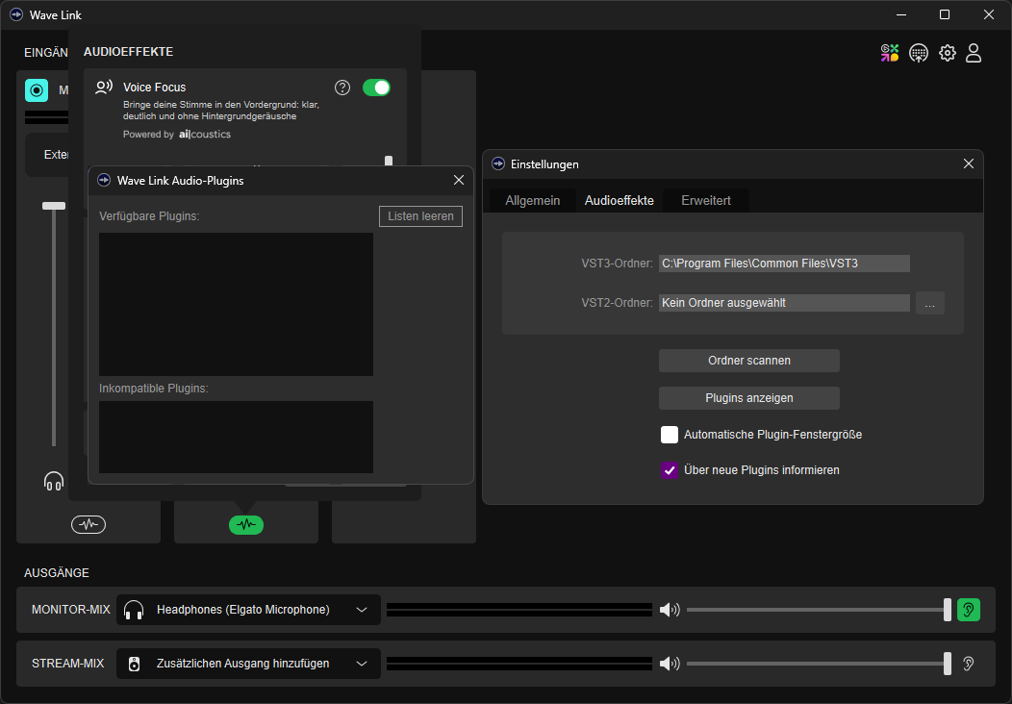Switch to the Allgemein tab
The height and width of the screenshot is (704, 1012).
point(533,200)
